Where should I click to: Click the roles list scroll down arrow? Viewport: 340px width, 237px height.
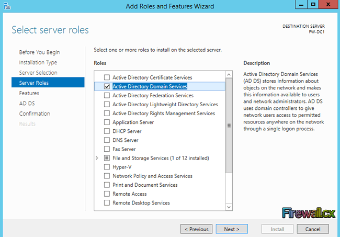(x=229, y=207)
